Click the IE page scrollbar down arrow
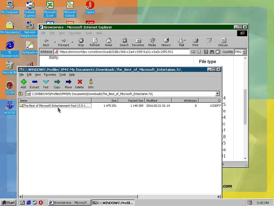 pos(245,158)
